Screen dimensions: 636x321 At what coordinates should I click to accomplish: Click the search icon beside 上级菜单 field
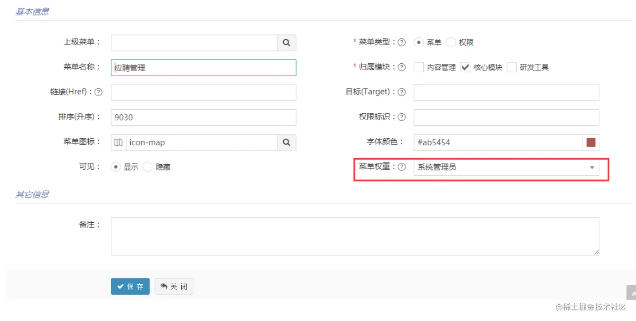tap(287, 43)
